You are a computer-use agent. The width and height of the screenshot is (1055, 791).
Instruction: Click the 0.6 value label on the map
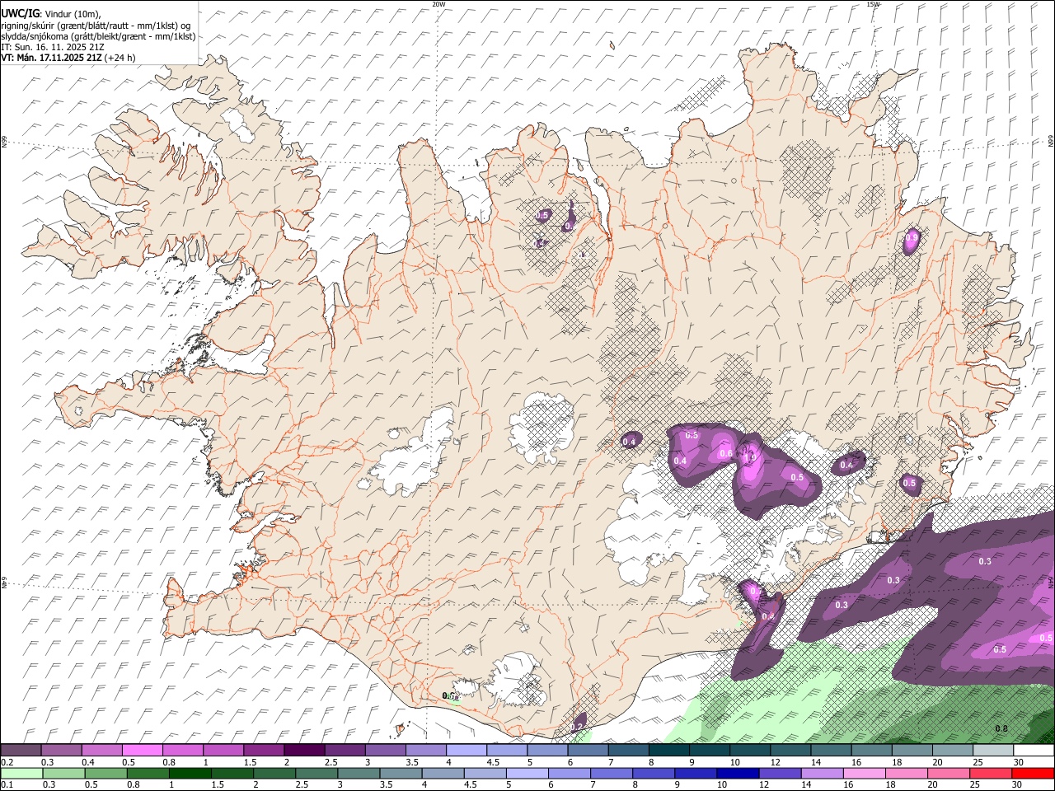[x=726, y=453]
